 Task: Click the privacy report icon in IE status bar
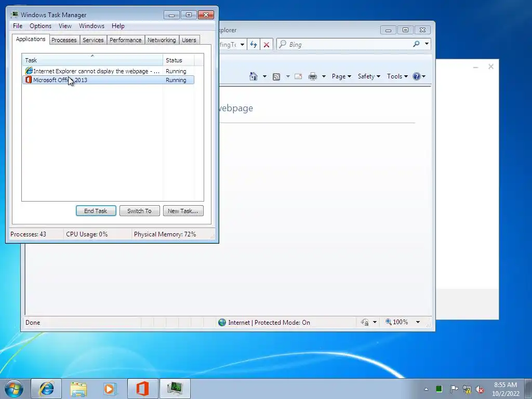click(365, 322)
